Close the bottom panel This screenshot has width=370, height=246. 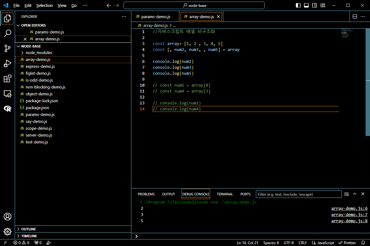363,194
